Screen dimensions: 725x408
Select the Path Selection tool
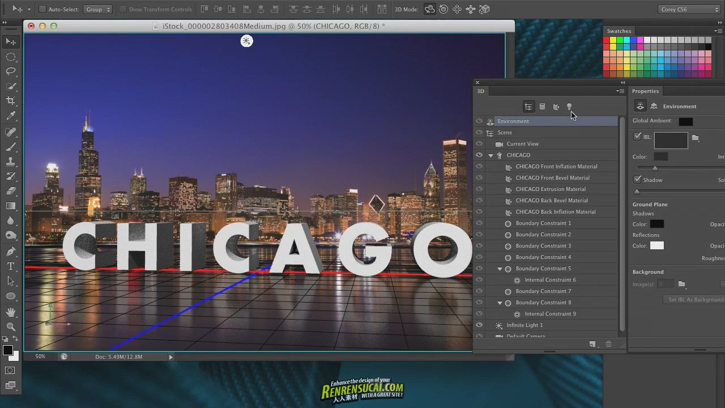tap(11, 281)
